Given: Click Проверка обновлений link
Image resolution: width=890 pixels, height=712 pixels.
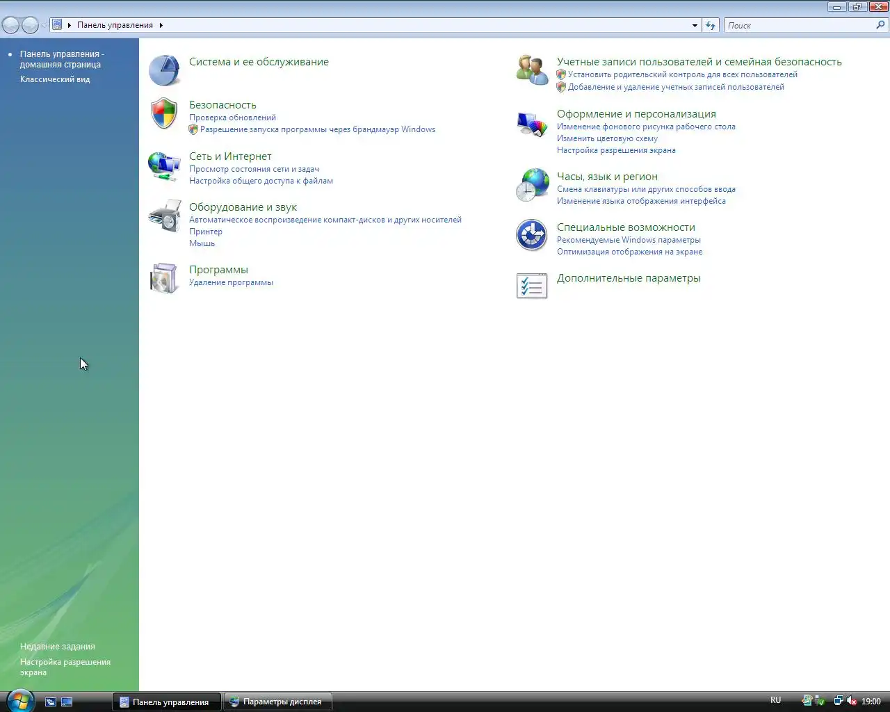Looking at the screenshot, I should coord(232,118).
